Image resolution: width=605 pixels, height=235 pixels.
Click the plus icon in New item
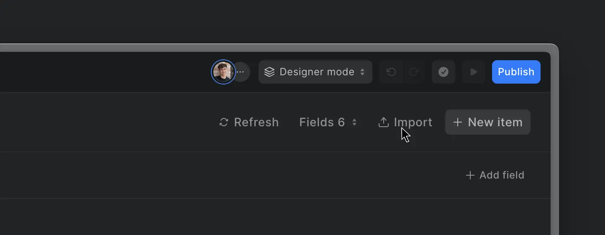tap(458, 122)
